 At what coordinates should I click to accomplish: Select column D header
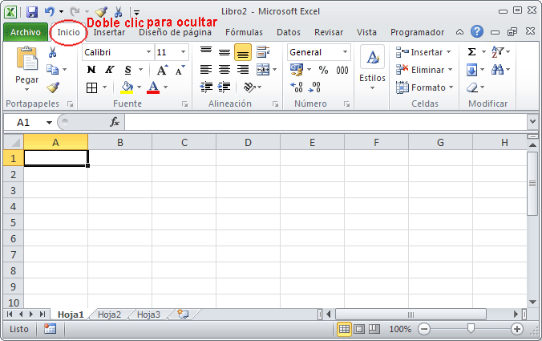(x=249, y=142)
